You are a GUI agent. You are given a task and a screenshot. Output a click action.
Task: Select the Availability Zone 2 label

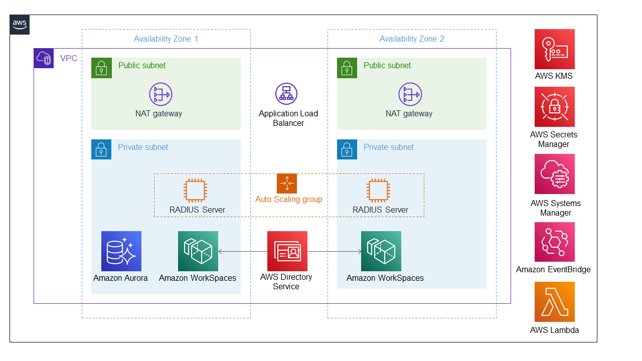412,39
